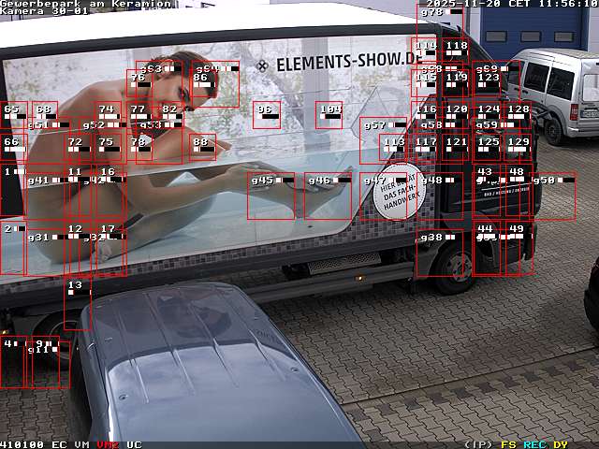The width and height of the screenshot is (599, 449).
Task: Click the date and time overlay
Action: [x=511, y=4]
